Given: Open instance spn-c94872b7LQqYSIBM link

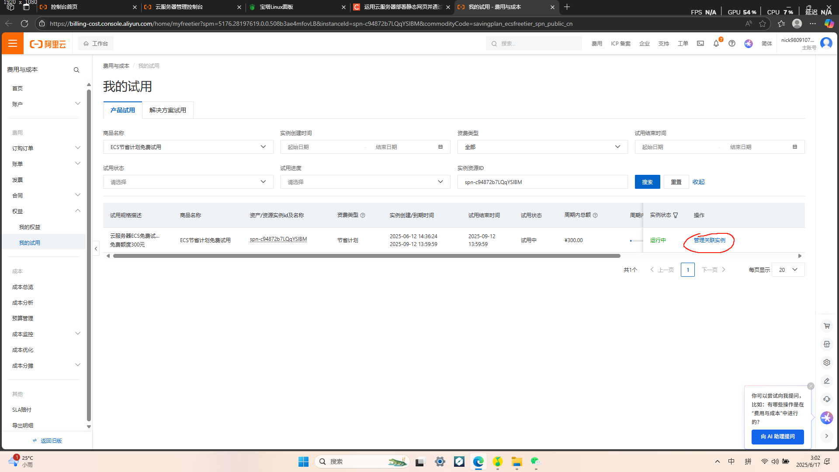Looking at the screenshot, I should [x=278, y=239].
